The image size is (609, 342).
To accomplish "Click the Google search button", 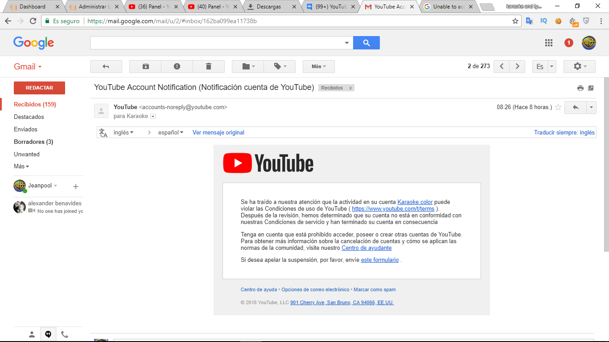I will [x=366, y=43].
